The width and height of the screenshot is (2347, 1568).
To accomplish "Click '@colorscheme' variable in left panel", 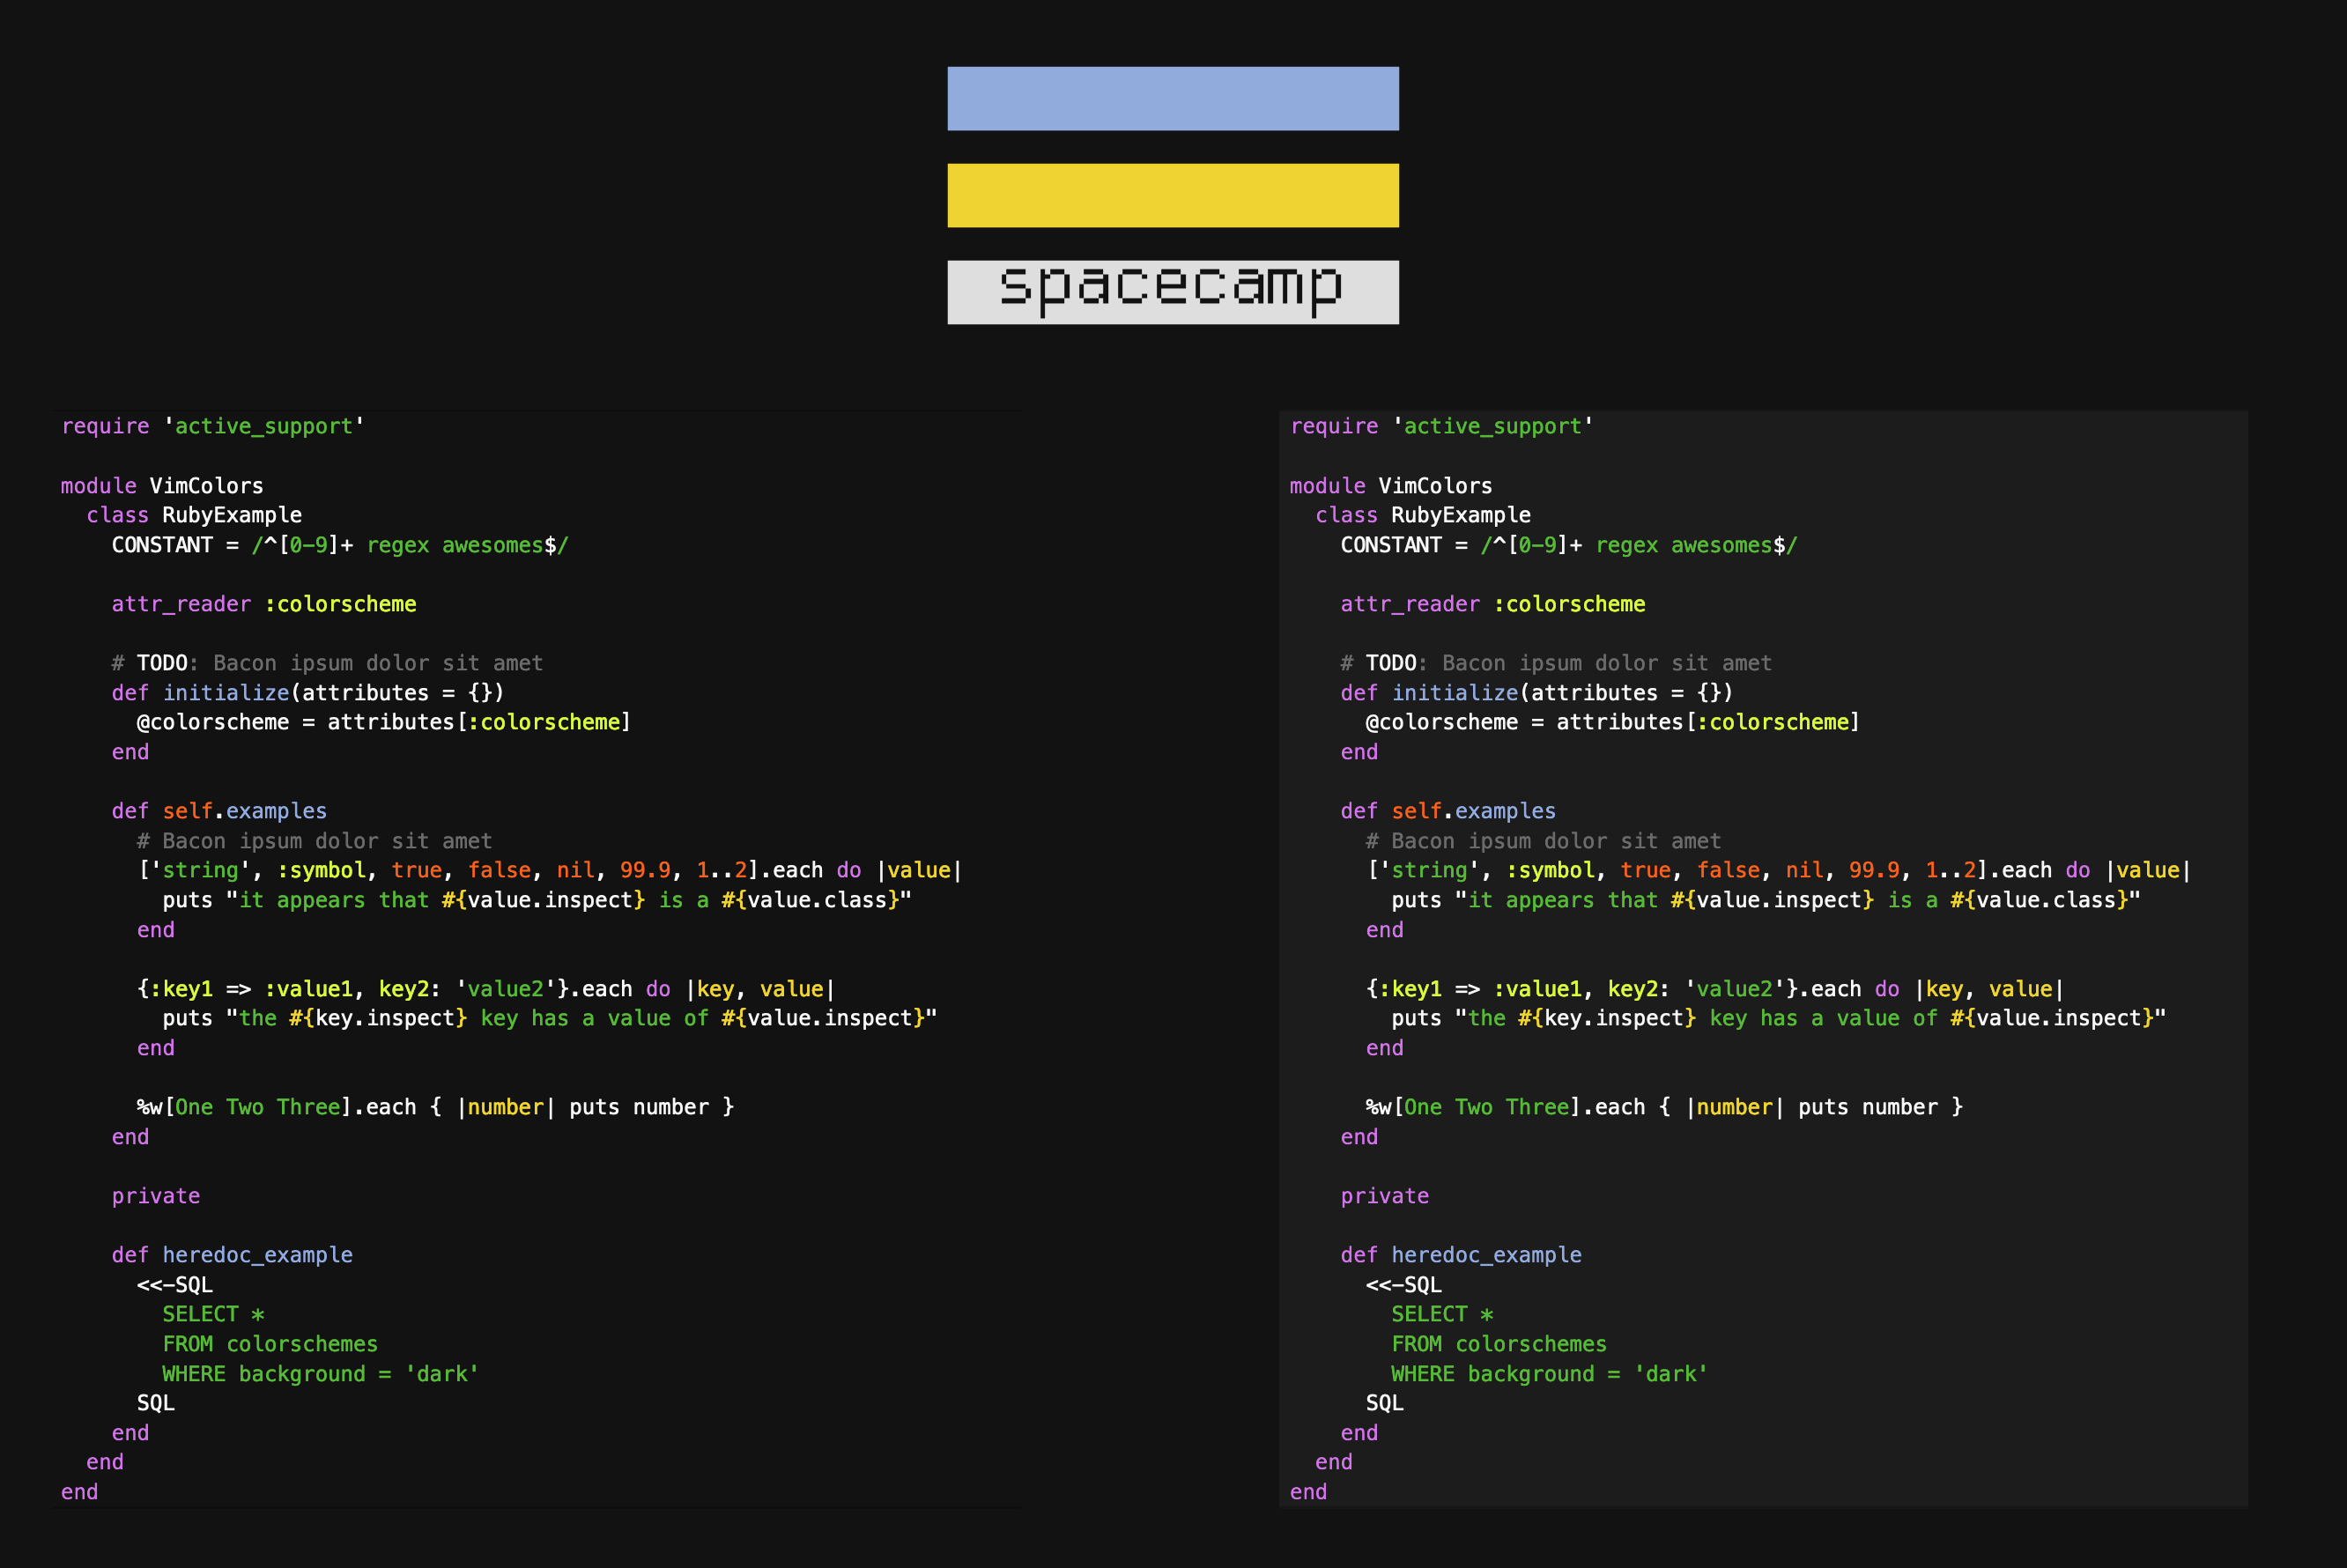I will click(x=212, y=722).
